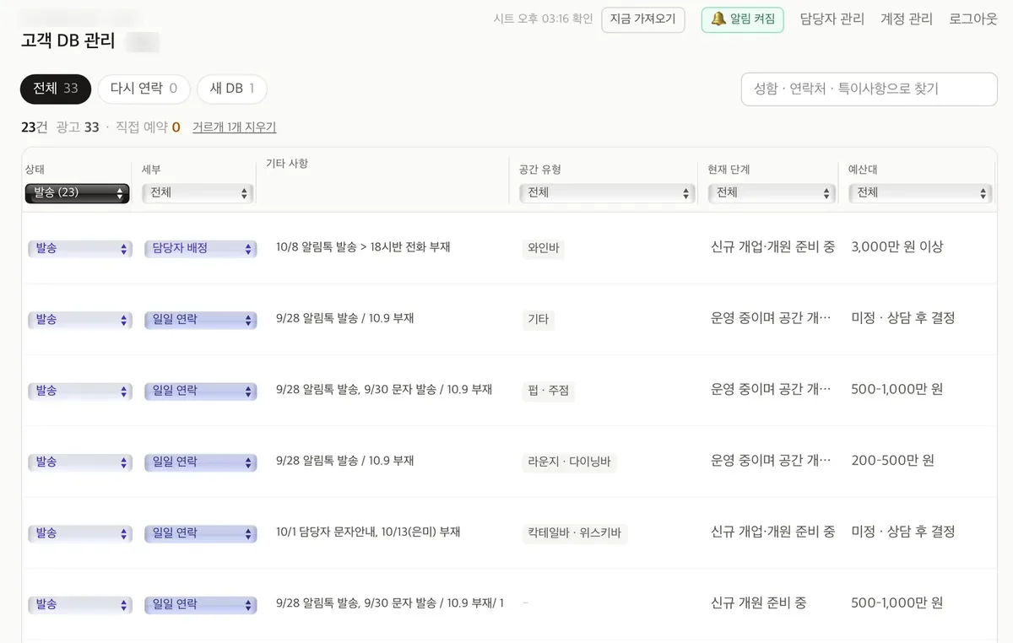Open 발송 status dropdown in 펍·주점 row
This screenshot has width=1013, height=643.
[x=80, y=392]
